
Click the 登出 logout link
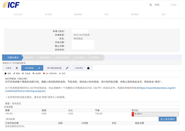coord(174,5)
